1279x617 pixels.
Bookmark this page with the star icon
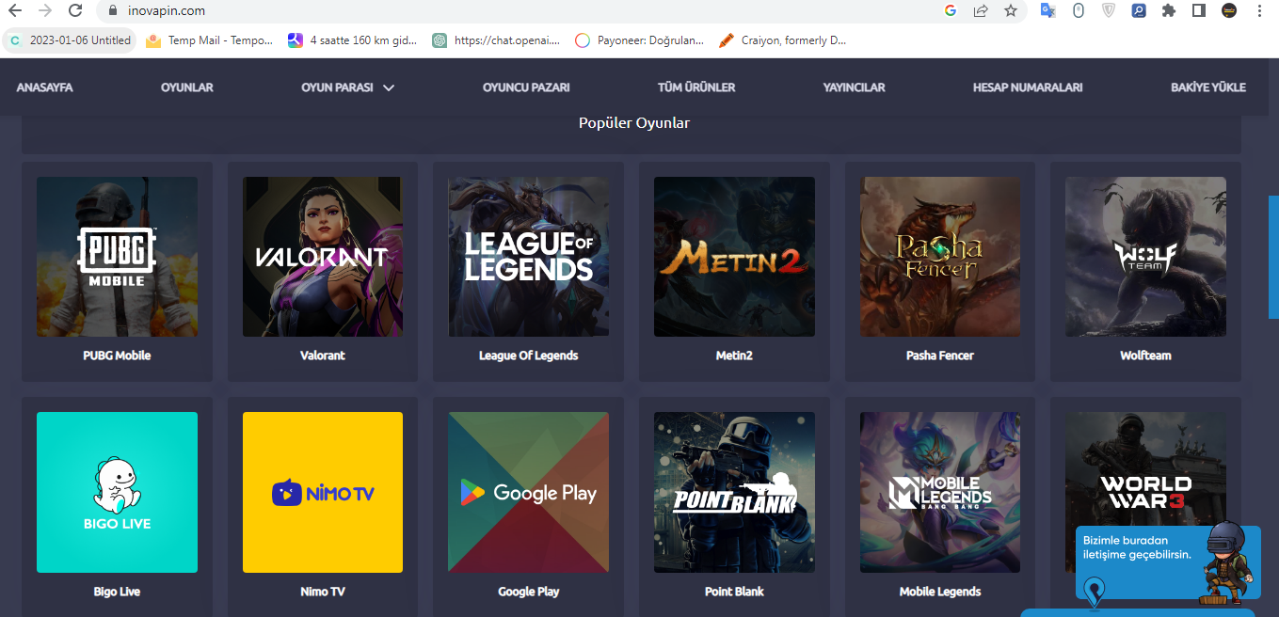[x=1011, y=11]
